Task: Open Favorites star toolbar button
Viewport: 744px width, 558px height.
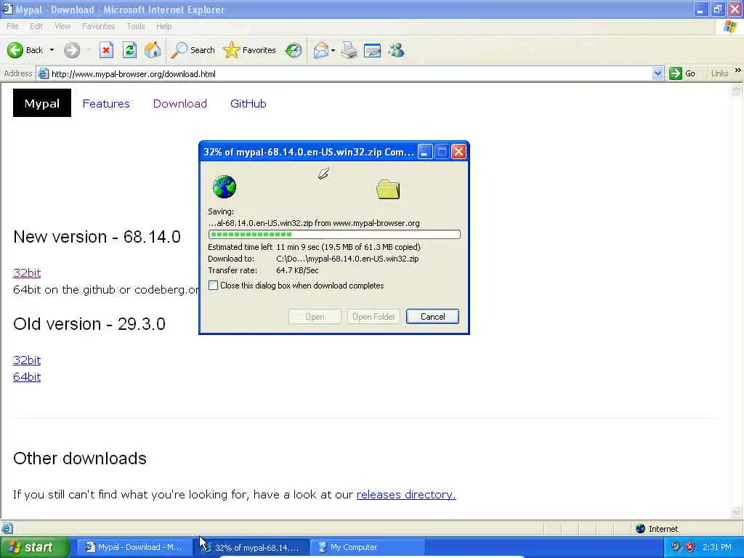Action: click(x=250, y=50)
